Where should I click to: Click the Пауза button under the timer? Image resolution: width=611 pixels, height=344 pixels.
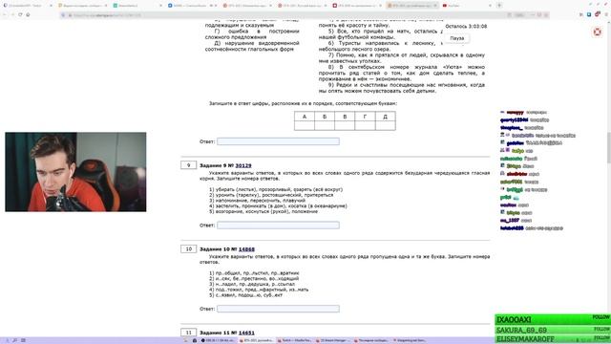[456, 38]
